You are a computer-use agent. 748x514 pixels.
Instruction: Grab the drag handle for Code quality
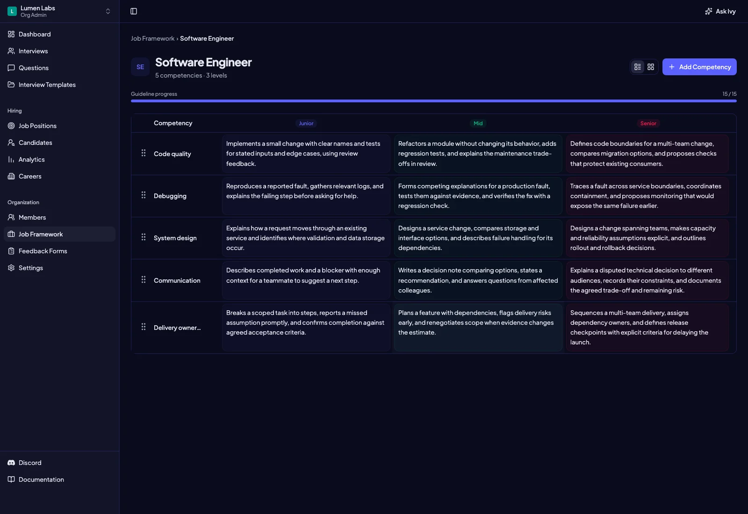(144, 153)
